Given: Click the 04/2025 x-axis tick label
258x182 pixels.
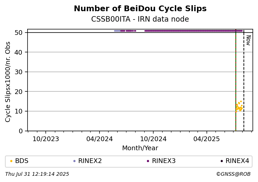Looking at the screenshot, I should click(x=207, y=139).
